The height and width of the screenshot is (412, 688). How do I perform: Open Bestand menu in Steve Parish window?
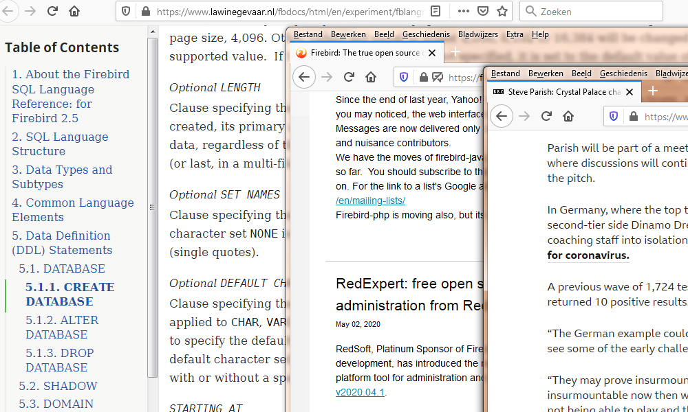(x=506, y=73)
